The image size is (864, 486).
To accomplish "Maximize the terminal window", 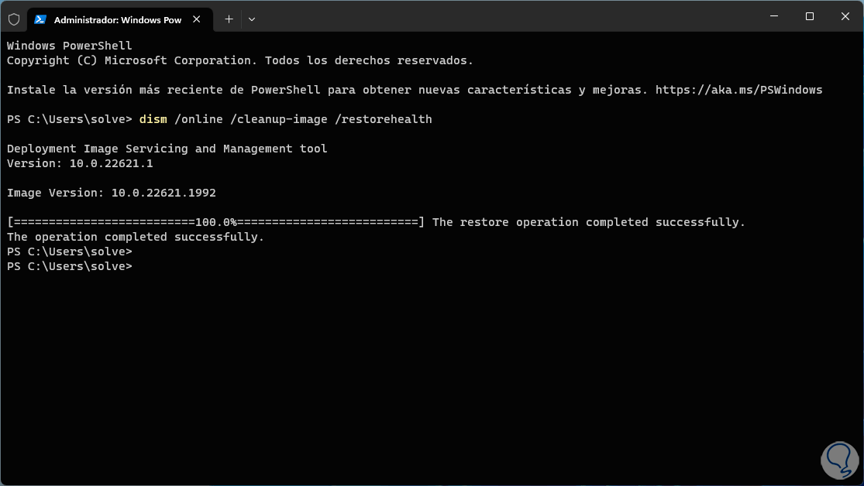I will [x=810, y=16].
